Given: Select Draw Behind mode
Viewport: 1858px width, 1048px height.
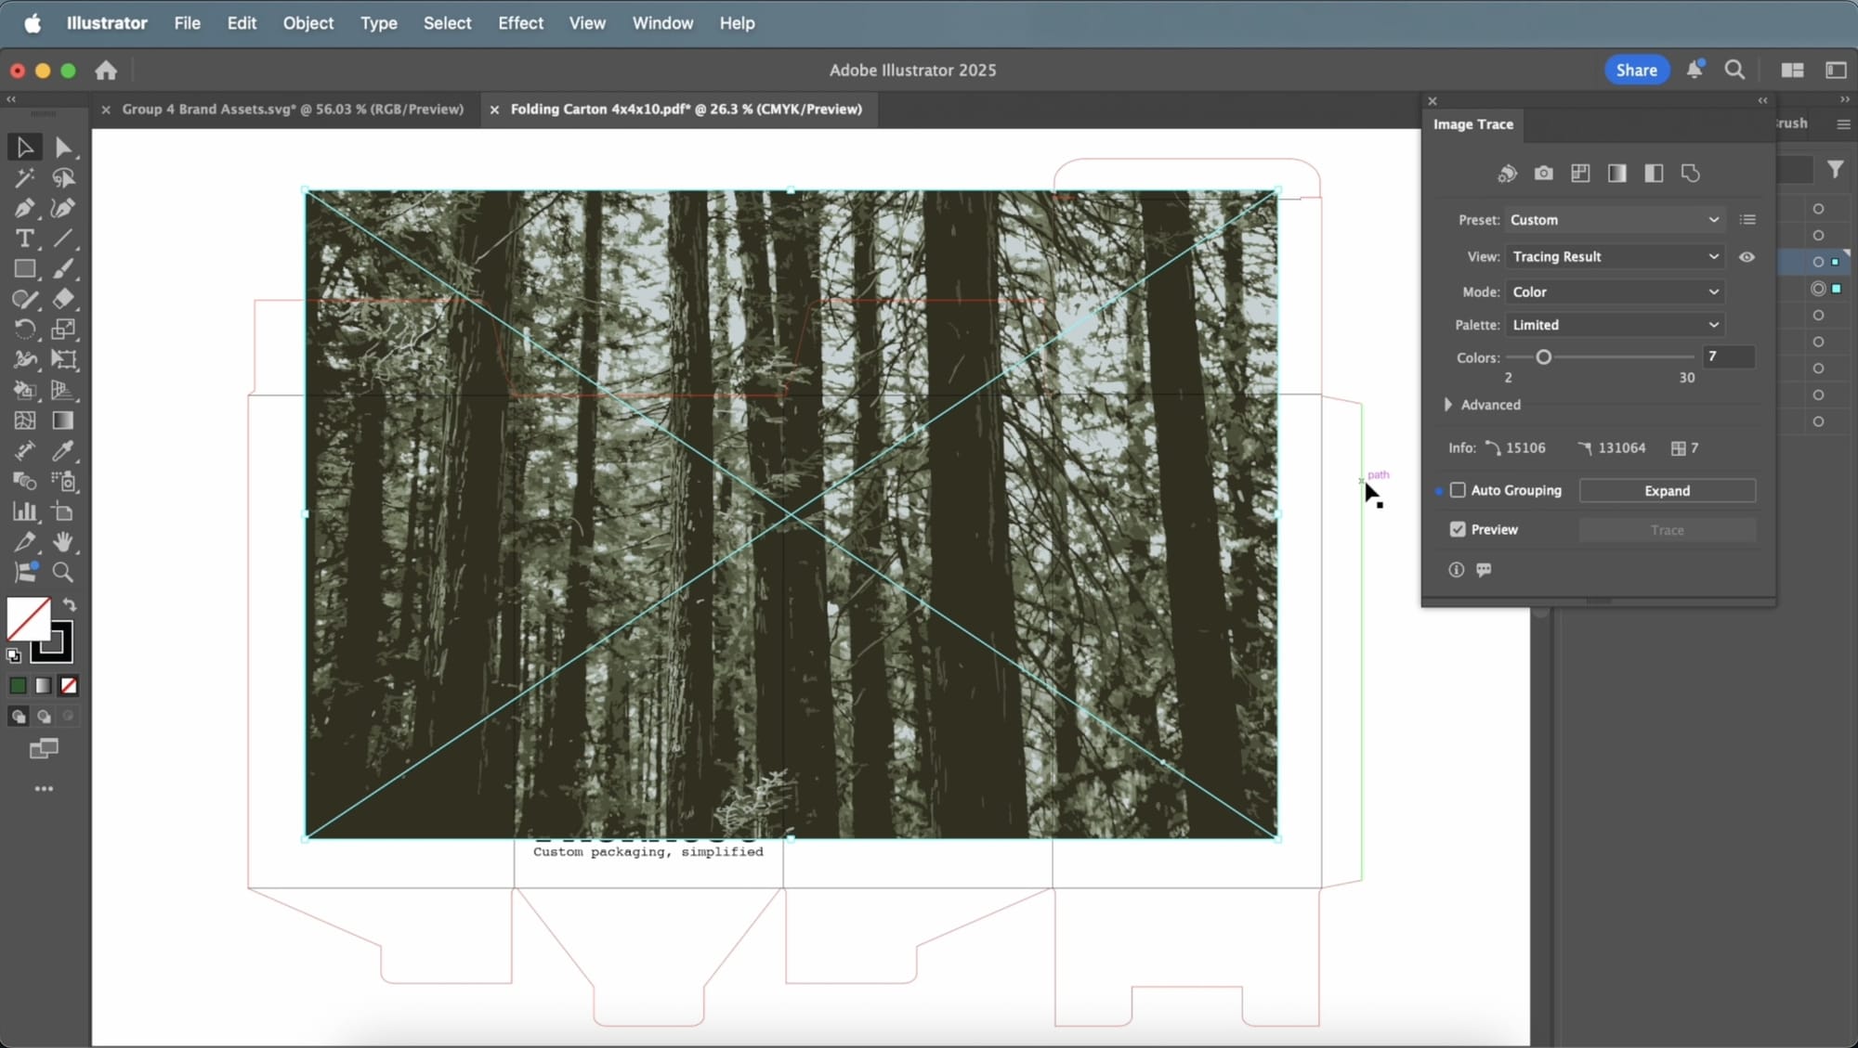Looking at the screenshot, I should click(x=44, y=717).
